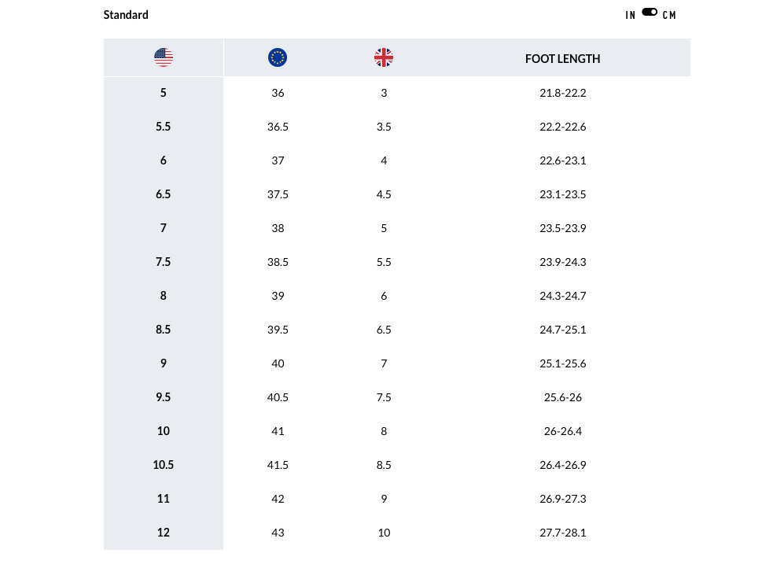
Task: Click the US flag icon header
Action: (x=164, y=57)
